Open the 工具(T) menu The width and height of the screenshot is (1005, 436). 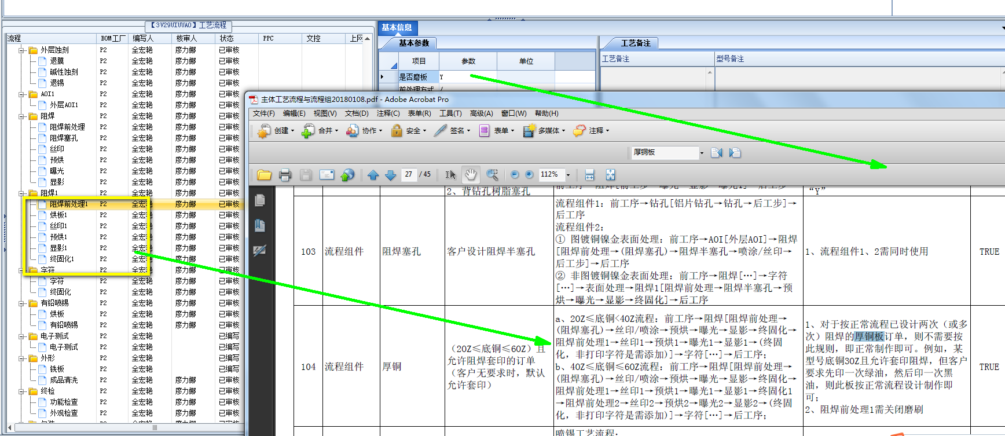(x=450, y=113)
